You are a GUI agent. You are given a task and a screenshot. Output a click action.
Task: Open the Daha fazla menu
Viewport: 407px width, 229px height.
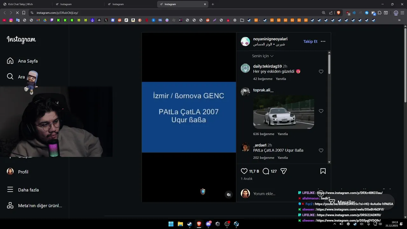click(x=23, y=190)
